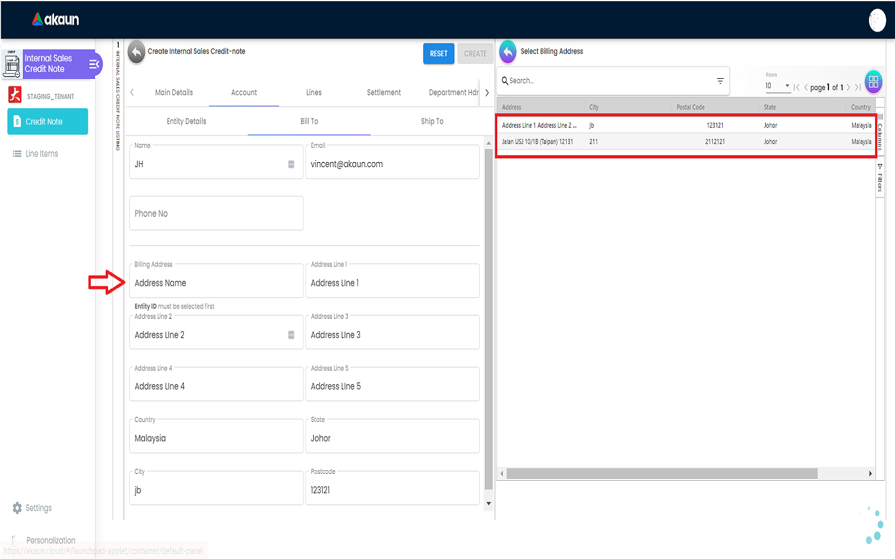Open Settings gear in the sidebar
The image size is (895, 559).
17,508
